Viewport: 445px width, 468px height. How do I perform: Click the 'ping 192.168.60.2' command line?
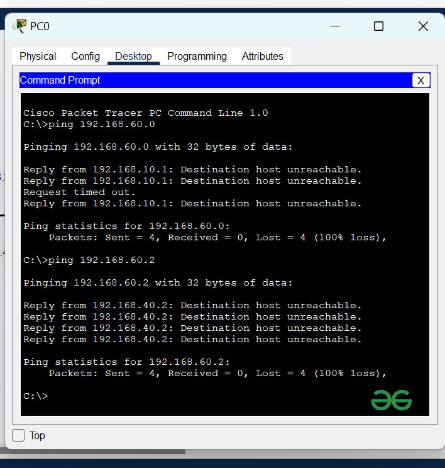pyautogui.click(x=89, y=260)
